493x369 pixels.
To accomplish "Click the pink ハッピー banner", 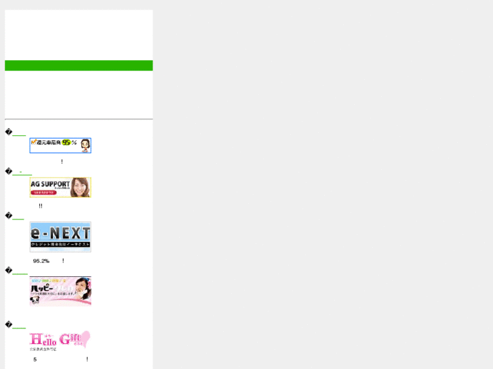I will tap(60, 291).
